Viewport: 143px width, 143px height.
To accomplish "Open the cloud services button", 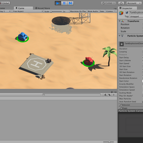I will tap(121, 3).
